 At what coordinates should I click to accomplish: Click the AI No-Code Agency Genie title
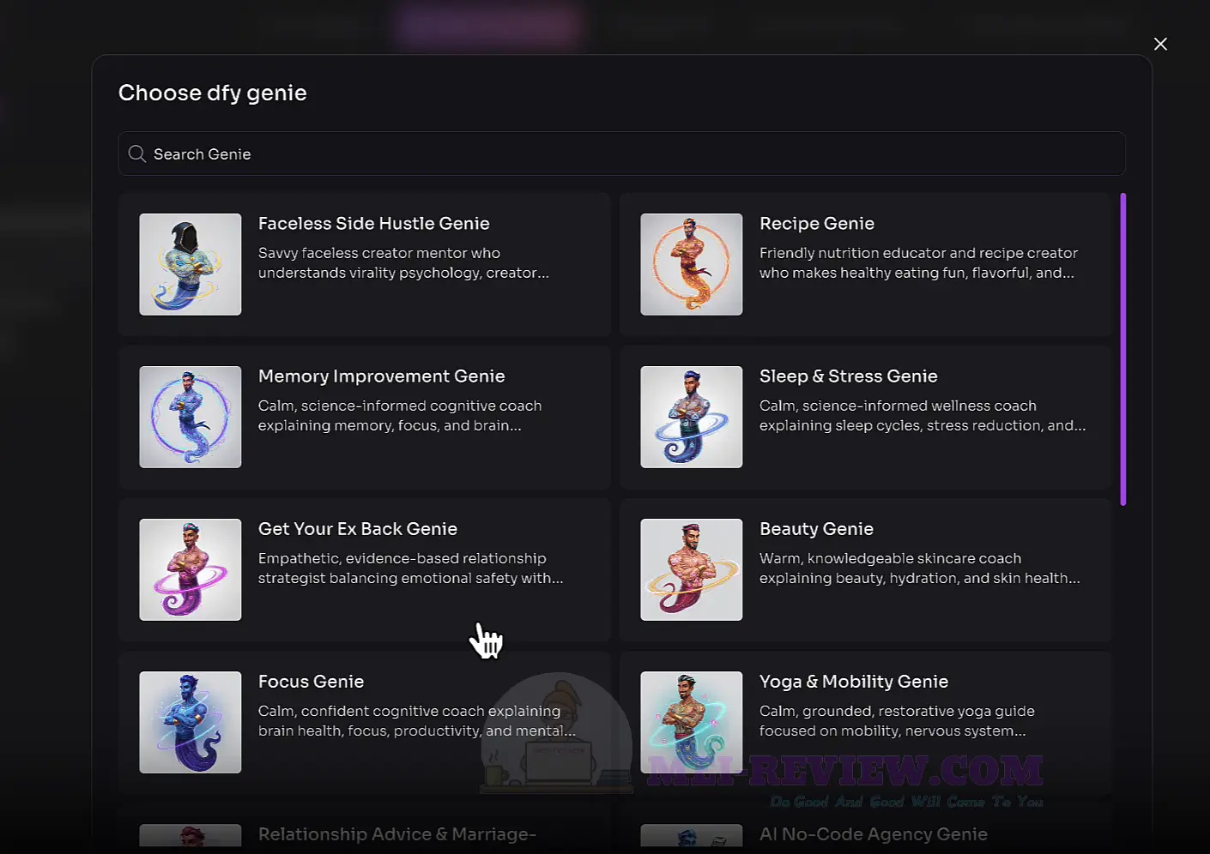[874, 834]
